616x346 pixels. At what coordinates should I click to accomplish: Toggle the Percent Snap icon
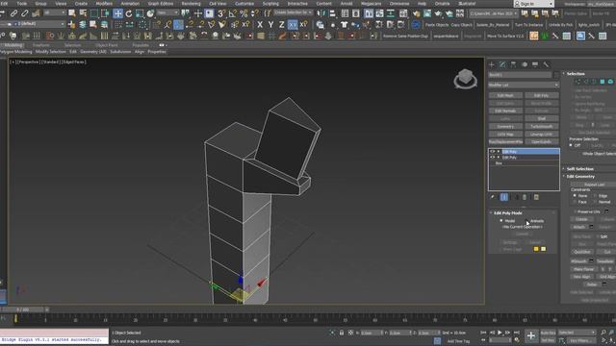(244, 13)
